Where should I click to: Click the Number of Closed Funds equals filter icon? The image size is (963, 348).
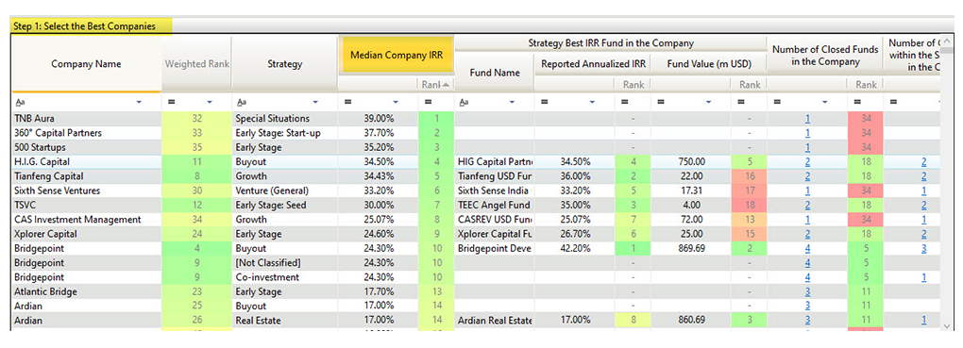(777, 102)
